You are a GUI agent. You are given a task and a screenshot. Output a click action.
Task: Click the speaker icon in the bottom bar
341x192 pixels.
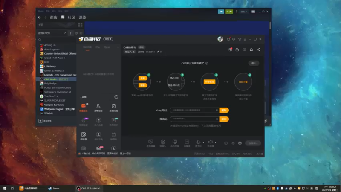point(210,143)
